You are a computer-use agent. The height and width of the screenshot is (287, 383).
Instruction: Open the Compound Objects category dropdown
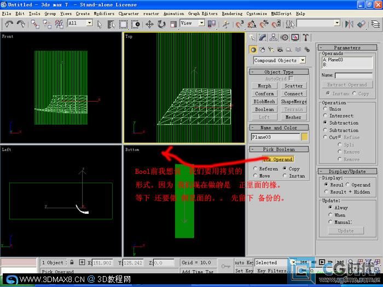click(x=303, y=60)
